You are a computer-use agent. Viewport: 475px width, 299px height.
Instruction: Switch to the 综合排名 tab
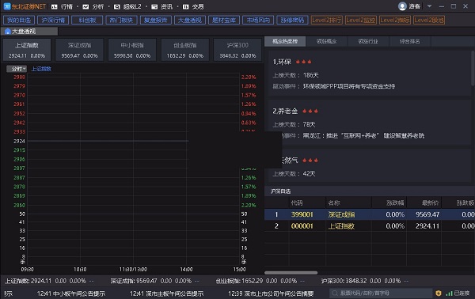(409, 41)
